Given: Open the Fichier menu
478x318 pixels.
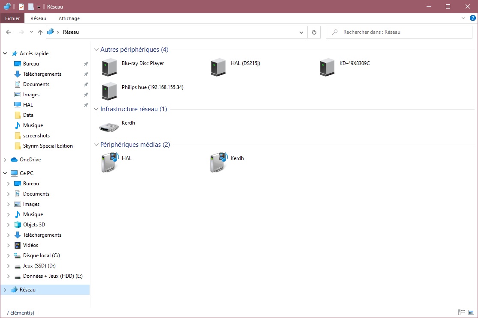Looking at the screenshot, I should [12, 18].
